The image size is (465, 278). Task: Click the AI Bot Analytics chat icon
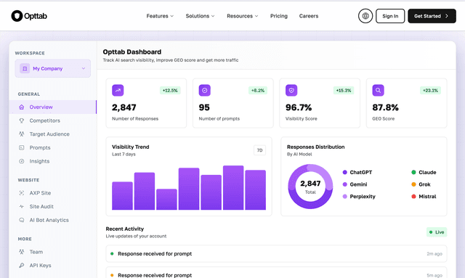pos(21,220)
